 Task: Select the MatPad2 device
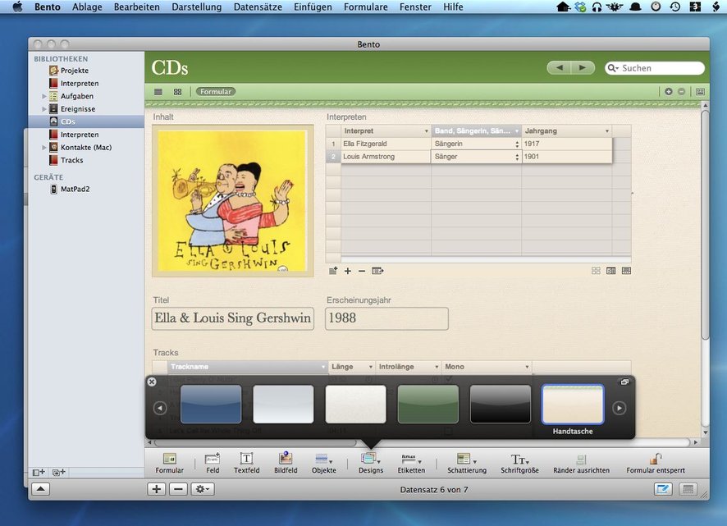(74, 189)
